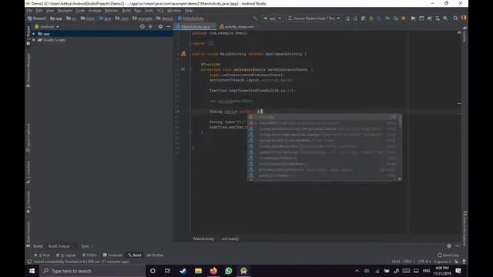Open the device selector dropdown
493x277 pixels.
(314, 18)
